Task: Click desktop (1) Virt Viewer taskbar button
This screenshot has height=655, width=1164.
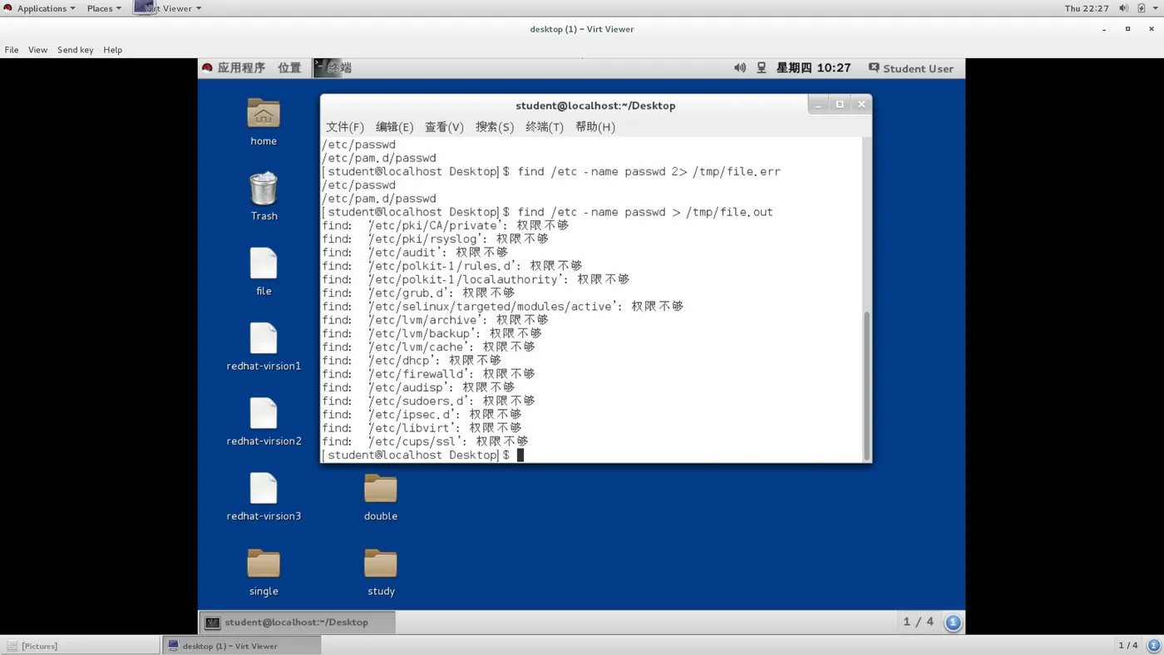Action: point(241,646)
